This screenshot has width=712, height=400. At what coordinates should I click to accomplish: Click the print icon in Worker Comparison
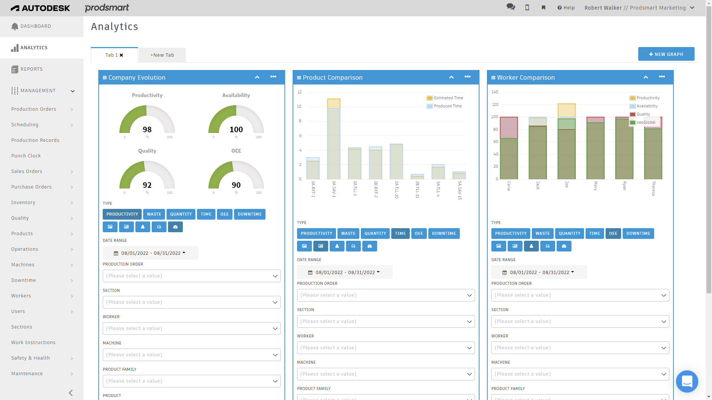(x=548, y=246)
